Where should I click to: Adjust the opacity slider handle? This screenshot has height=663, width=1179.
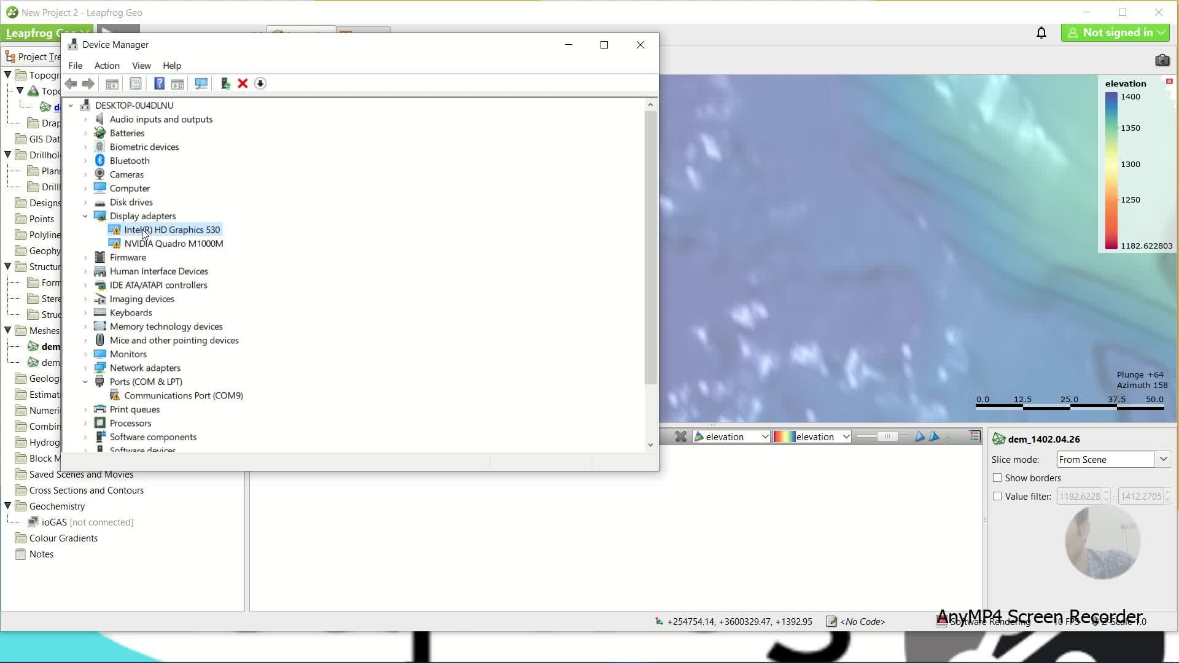pos(886,436)
